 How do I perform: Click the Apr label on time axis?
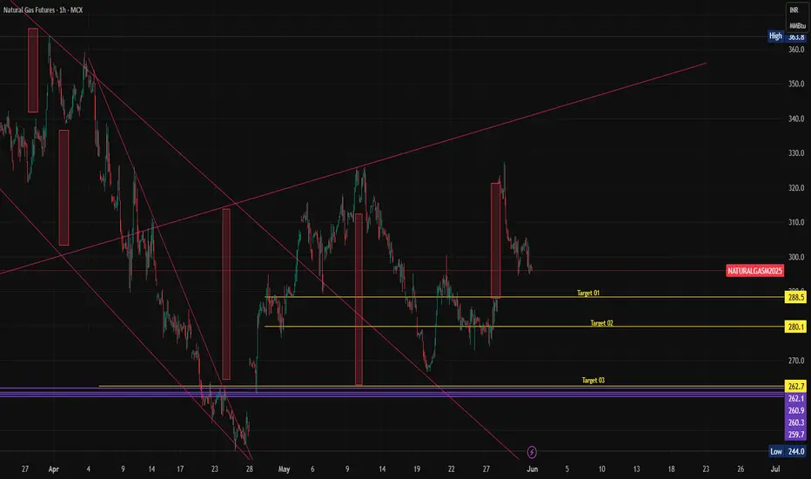(53, 469)
